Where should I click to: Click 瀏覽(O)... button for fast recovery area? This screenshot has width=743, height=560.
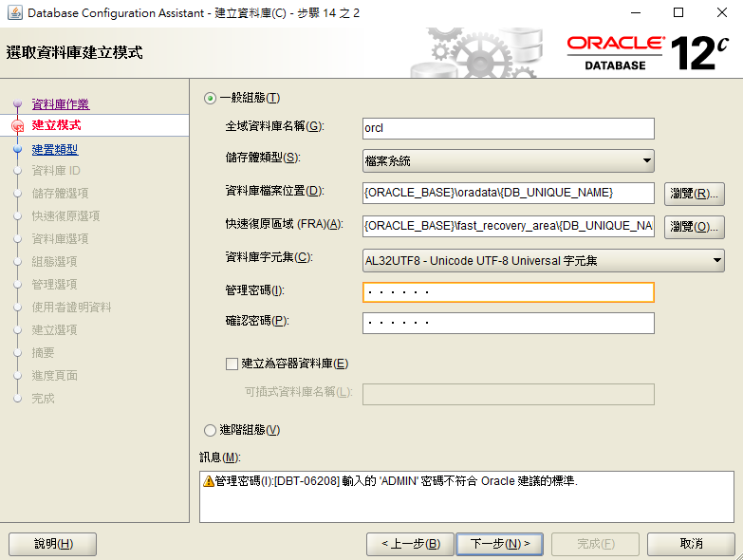coord(695,227)
